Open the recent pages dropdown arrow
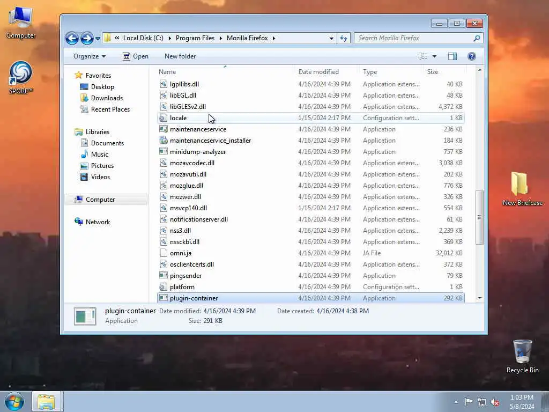Image resolution: width=549 pixels, height=412 pixels. pyautogui.click(x=98, y=38)
